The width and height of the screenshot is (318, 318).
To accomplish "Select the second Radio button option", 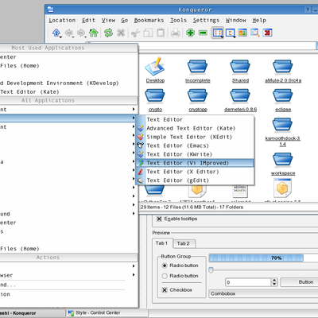I will (165, 276).
